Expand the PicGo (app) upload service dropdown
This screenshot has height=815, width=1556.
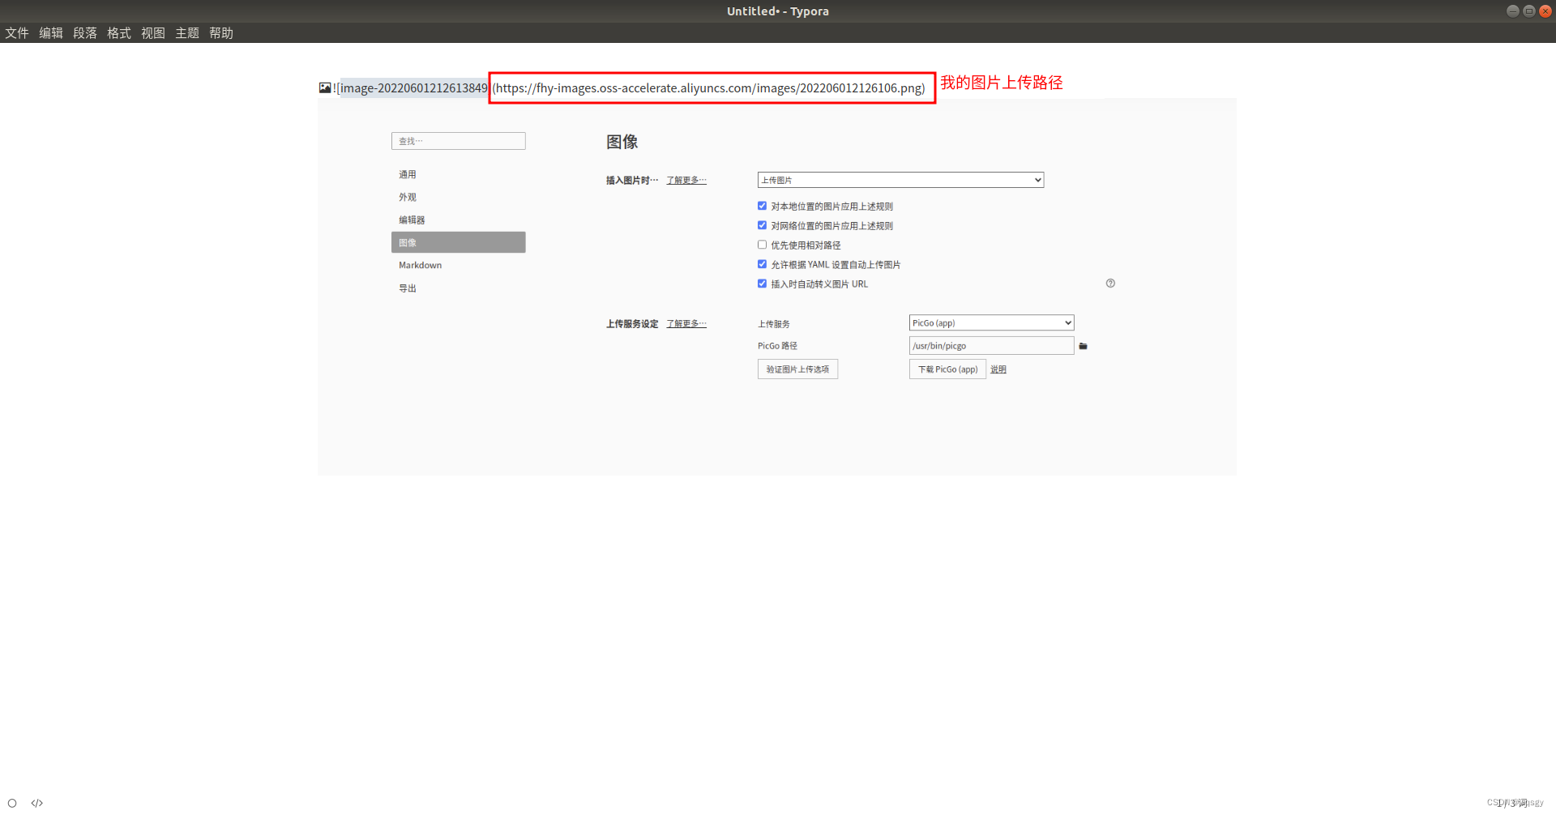coord(991,322)
